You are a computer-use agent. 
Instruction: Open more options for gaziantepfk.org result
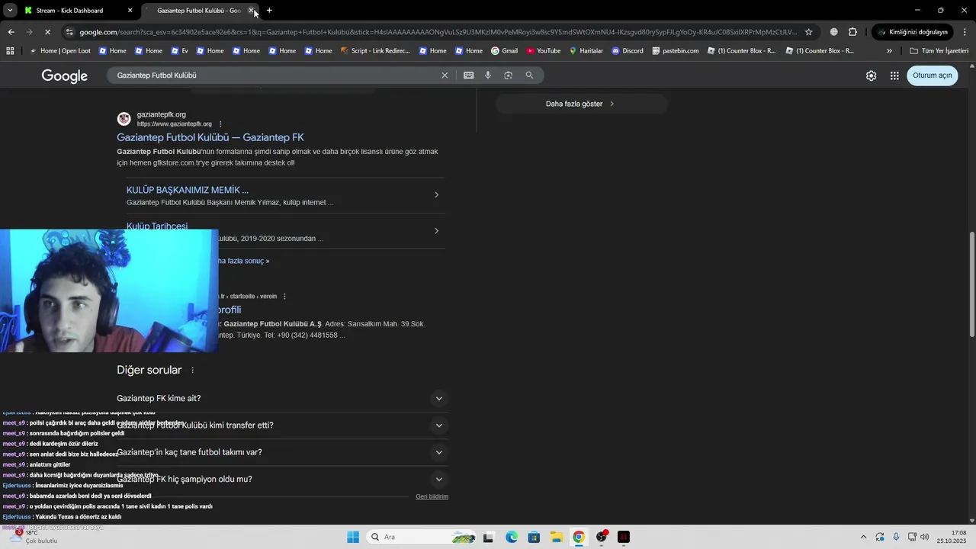pyautogui.click(x=220, y=124)
